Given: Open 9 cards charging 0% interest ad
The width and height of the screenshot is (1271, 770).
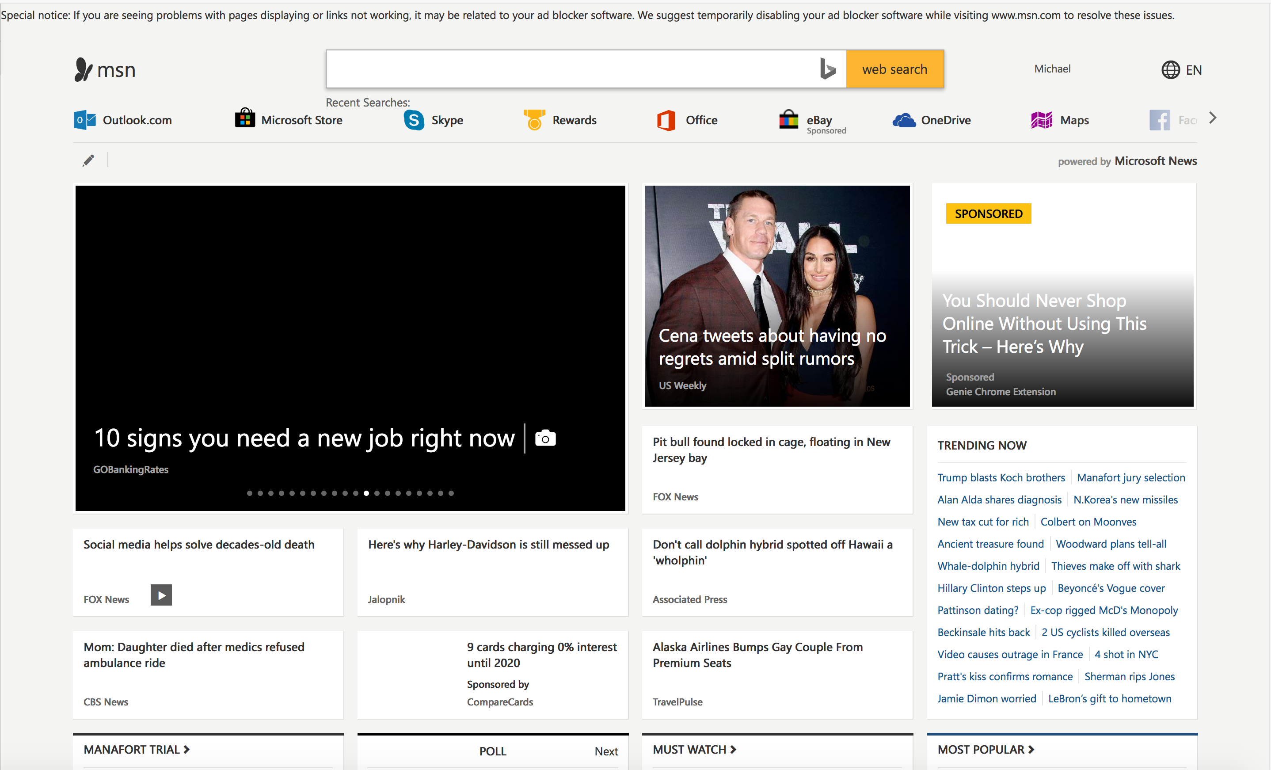Looking at the screenshot, I should point(493,675).
